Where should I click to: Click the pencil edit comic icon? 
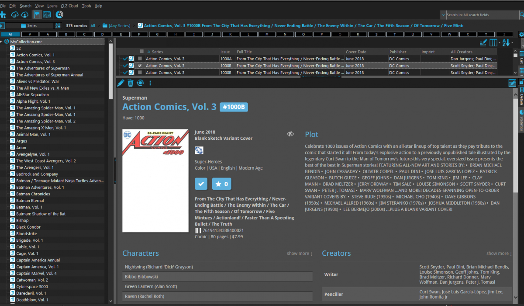point(121,83)
